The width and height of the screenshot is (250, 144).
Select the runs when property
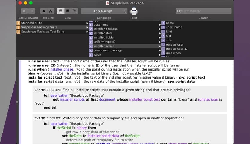point(198,53)
